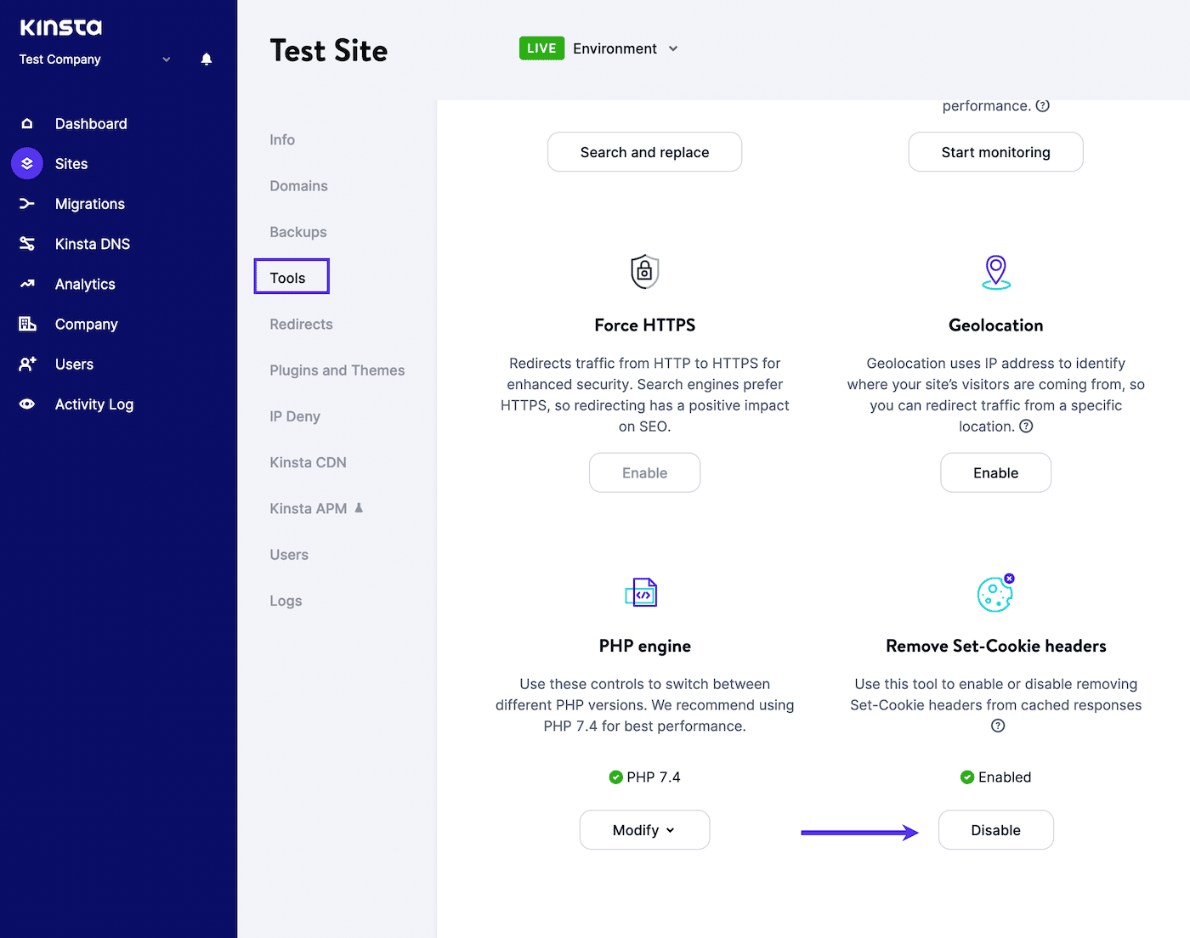The image size is (1190, 938).
Task: Click the Activity Log eye icon
Action: point(26,404)
